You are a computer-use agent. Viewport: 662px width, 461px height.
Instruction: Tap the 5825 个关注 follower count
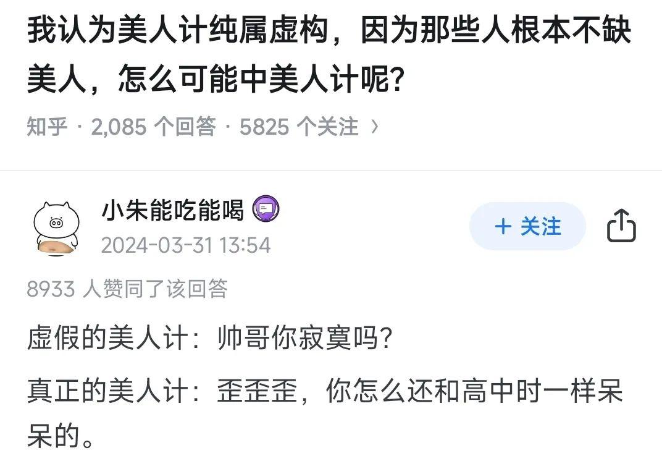[298, 127]
